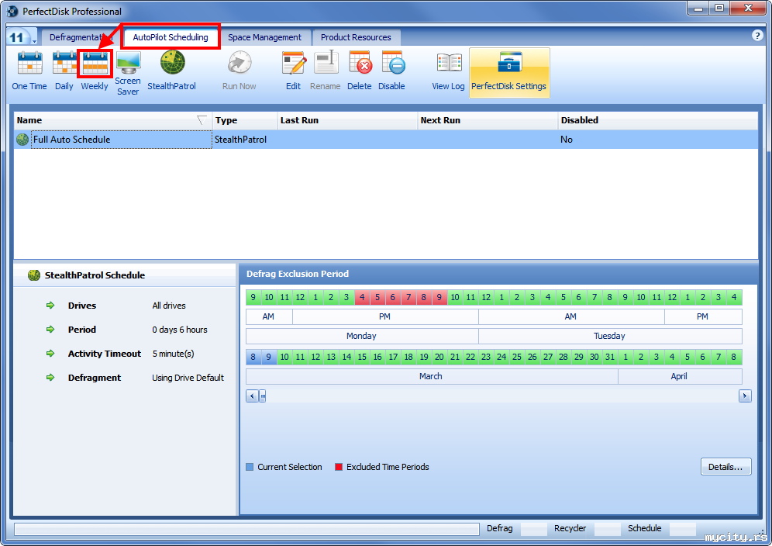The height and width of the screenshot is (546, 772).
Task: Open the Product Resources tab
Action: [356, 37]
